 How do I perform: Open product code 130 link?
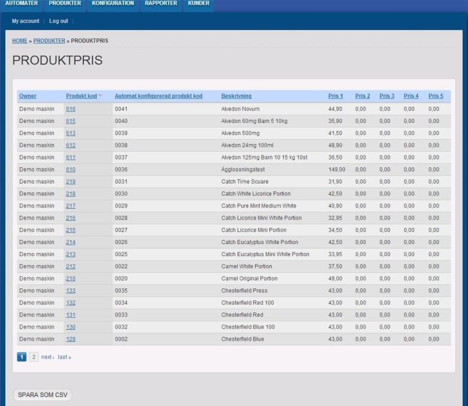[x=71, y=327]
